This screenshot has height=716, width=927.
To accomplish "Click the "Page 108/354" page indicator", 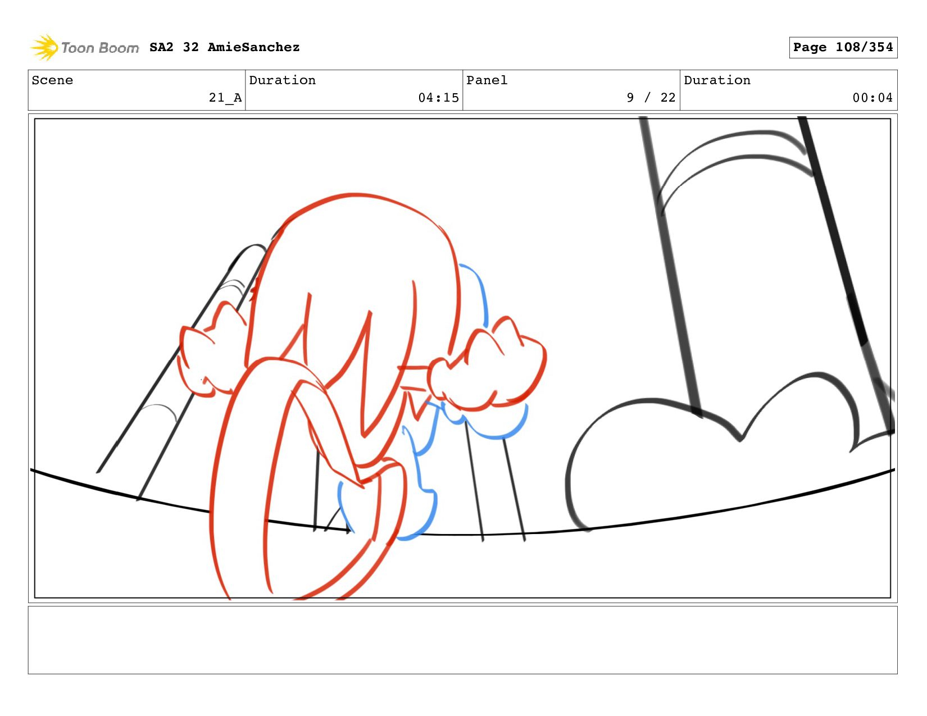I will (x=843, y=47).
